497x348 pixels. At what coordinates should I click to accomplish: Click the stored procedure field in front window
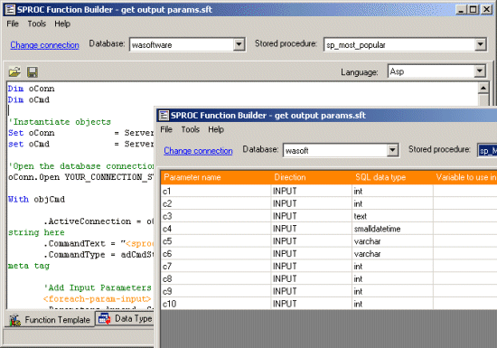point(487,151)
